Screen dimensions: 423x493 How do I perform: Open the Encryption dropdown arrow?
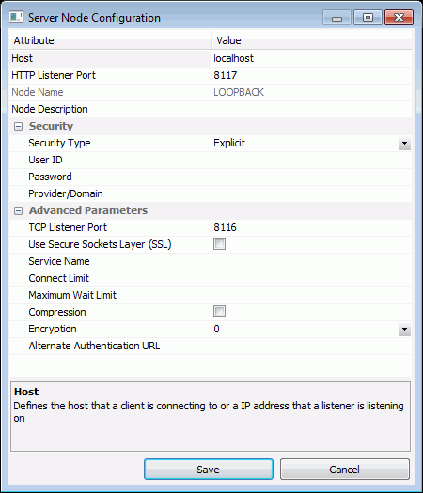[x=404, y=330]
